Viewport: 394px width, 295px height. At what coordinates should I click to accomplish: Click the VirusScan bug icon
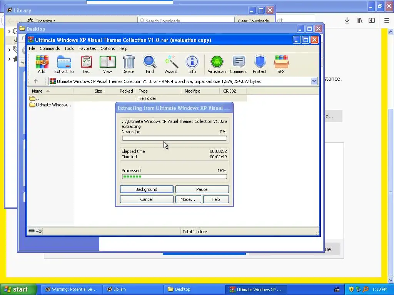(x=217, y=65)
